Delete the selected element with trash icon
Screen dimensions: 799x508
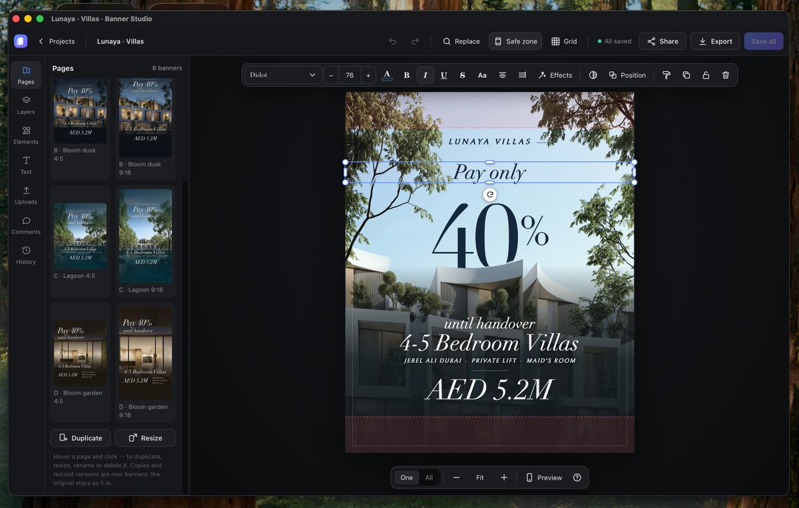pos(726,75)
